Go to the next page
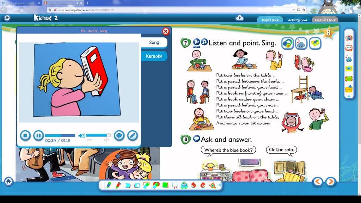The image size is (361, 203). point(331,182)
